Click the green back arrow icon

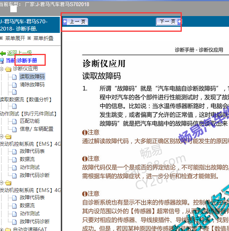3,53
